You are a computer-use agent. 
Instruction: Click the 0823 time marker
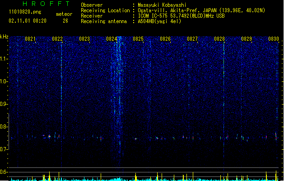(84, 39)
